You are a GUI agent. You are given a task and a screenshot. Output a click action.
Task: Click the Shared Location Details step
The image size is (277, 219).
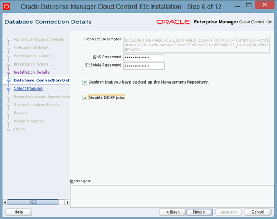(x=37, y=105)
